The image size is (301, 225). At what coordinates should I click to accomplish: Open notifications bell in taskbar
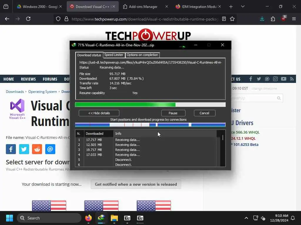293,218
